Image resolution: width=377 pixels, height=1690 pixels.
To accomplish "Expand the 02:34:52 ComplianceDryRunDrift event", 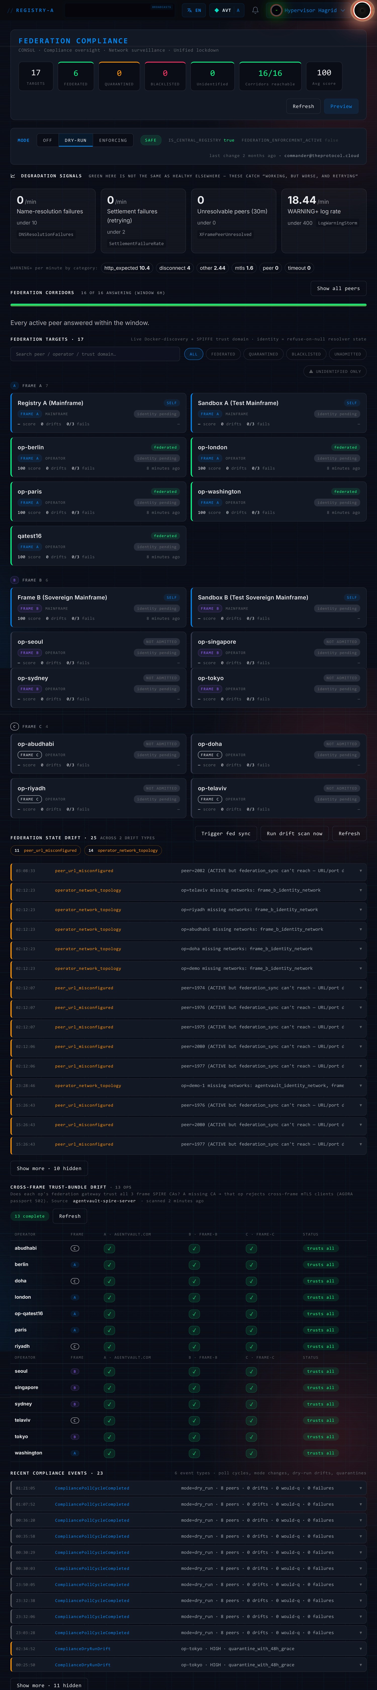I will pyautogui.click(x=189, y=1649).
